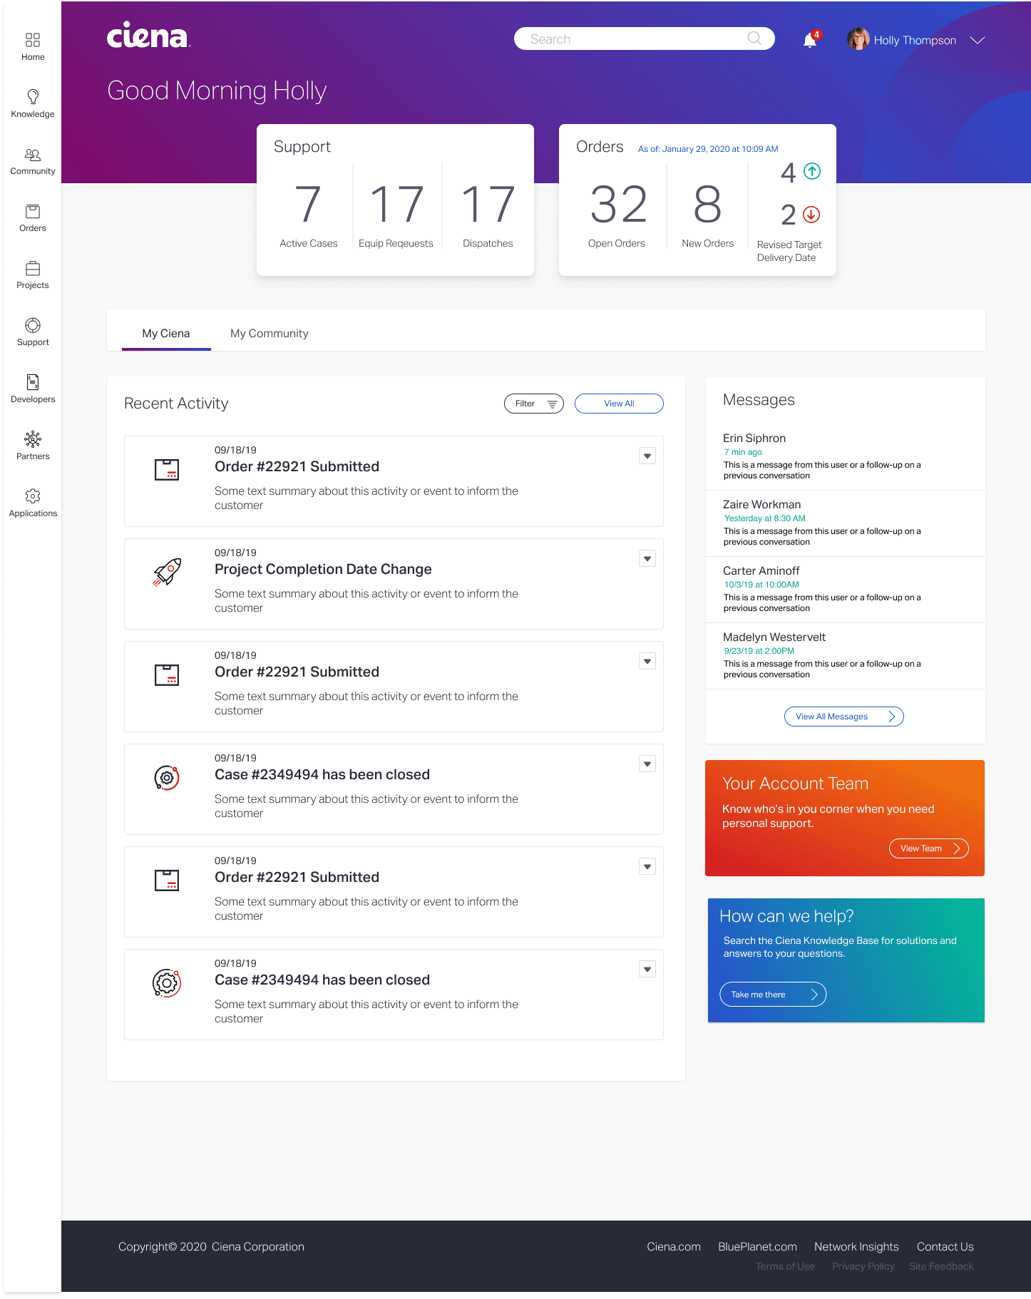This screenshot has width=1031, height=1299.
Task: Click View All Messages button
Action: pyautogui.click(x=844, y=717)
